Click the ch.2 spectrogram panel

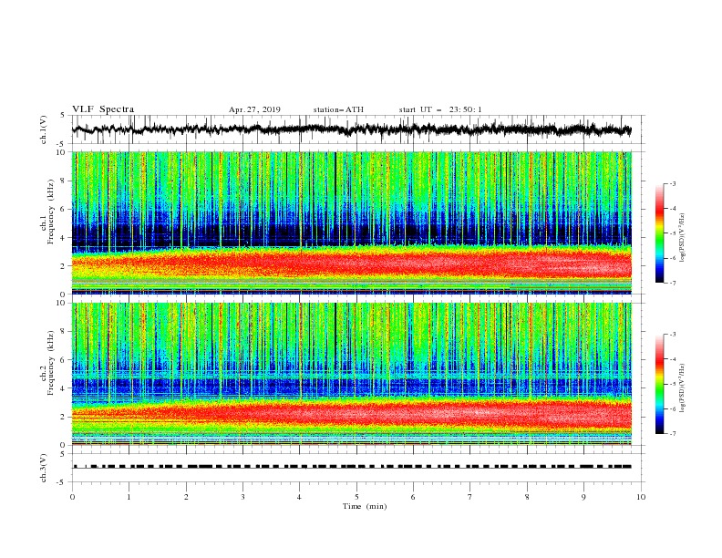coord(352,374)
